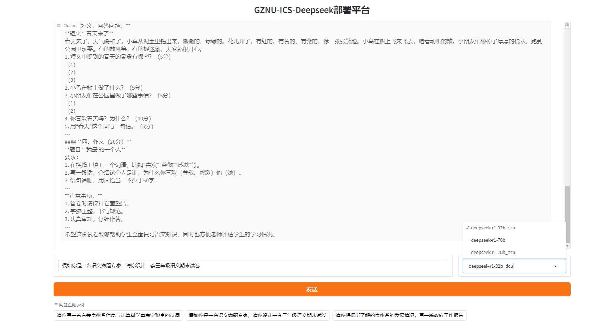Viewport: 603px width, 321px height.
Task: Click the 问题查询示例 list icon
Action: 56,305
